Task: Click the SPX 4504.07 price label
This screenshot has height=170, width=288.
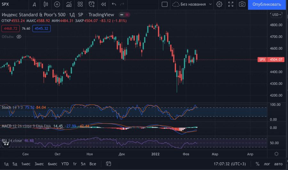Action: click(x=271, y=60)
